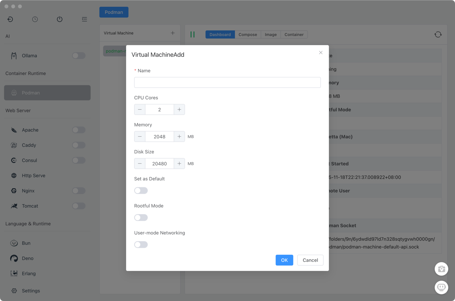Click the power icon in sidebar toolbar
The height and width of the screenshot is (301, 455).
click(x=59, y=19)
